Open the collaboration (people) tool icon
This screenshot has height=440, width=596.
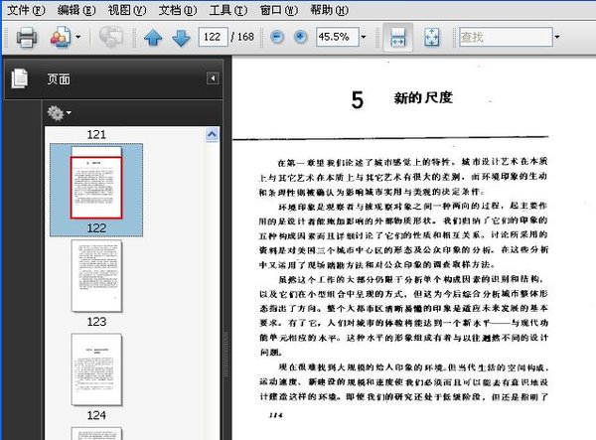61,37
